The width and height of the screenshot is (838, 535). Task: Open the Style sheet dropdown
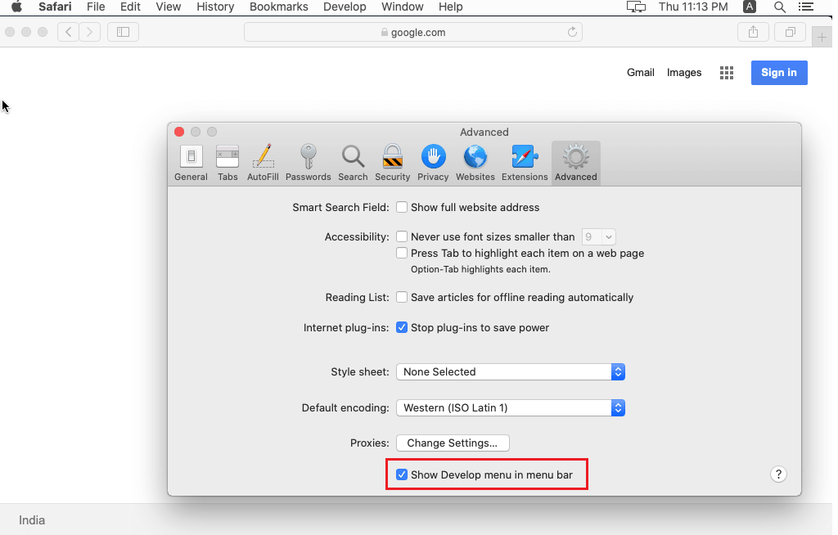511,372
